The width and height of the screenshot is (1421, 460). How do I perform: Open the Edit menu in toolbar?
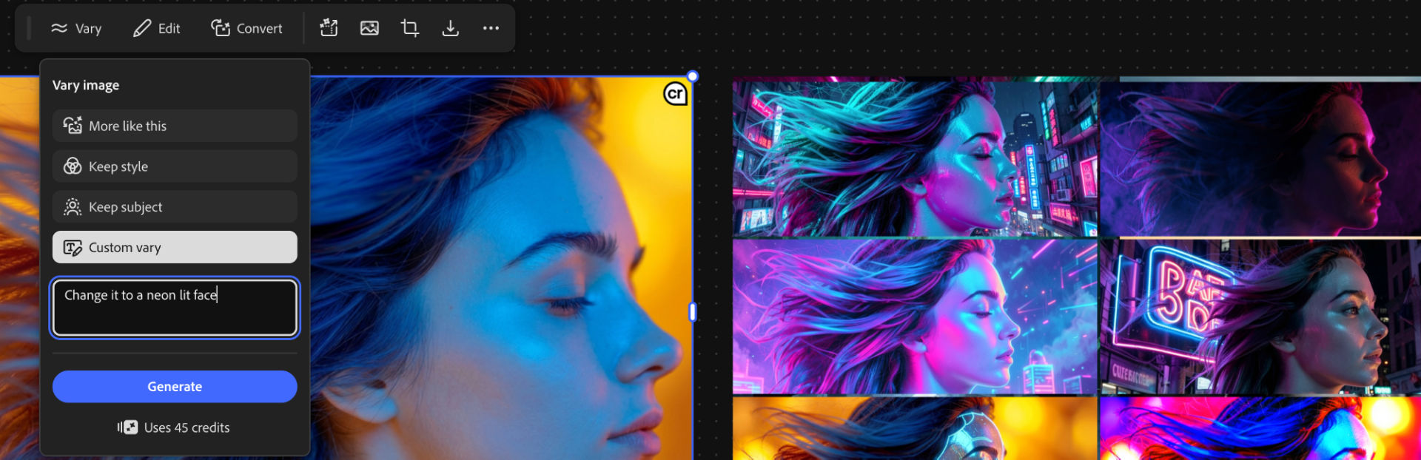point(156,28)
